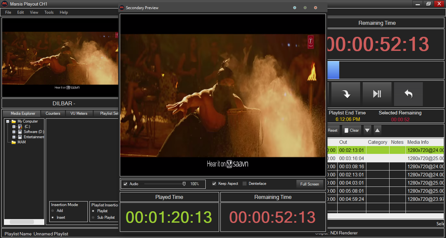446x238 pixels.
Task: Uncheck the Keep Aspect checkbox
Action: tap(214, 184)
